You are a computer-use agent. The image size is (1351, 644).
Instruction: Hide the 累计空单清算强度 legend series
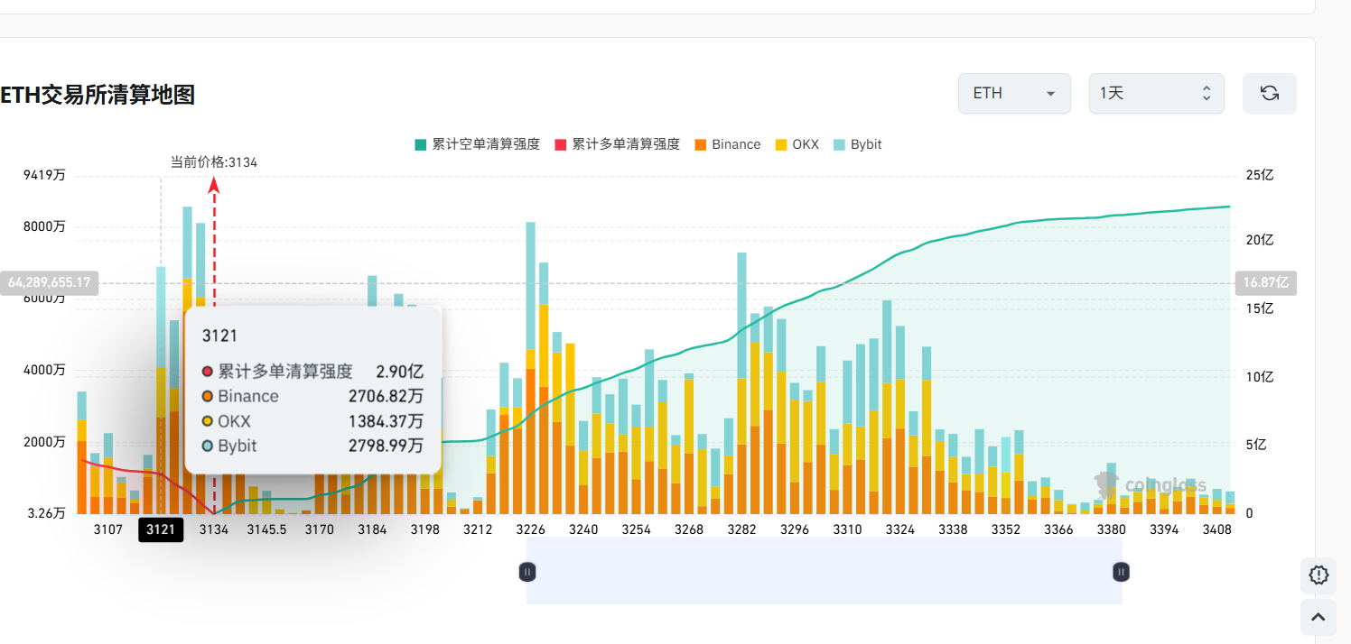(x=477, y=144)
